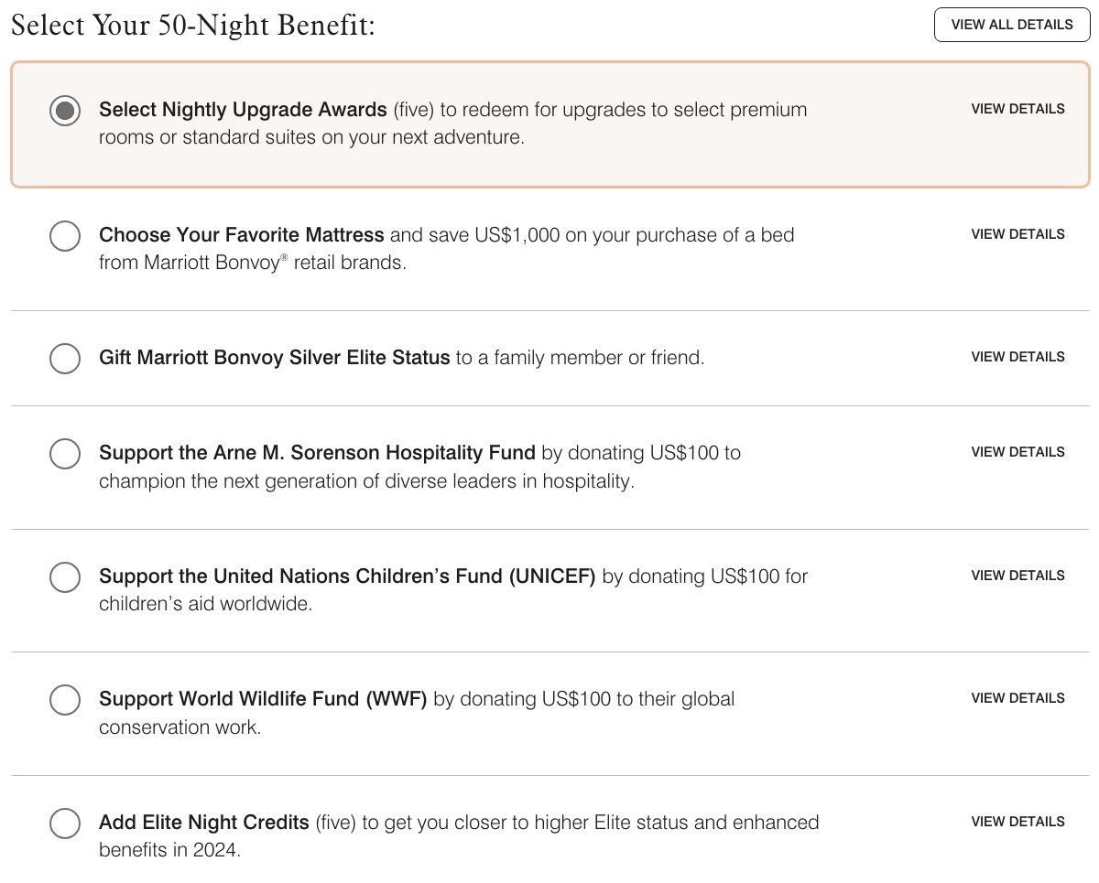Choose the Favorite Mattress radio option
The width and height of the screenshot is (1099, 883).
click(x=65, y=236)
